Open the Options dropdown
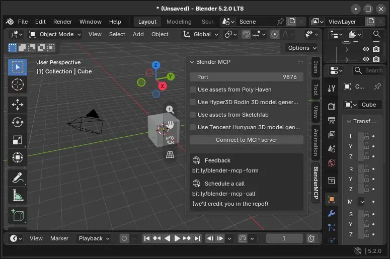 302,48
